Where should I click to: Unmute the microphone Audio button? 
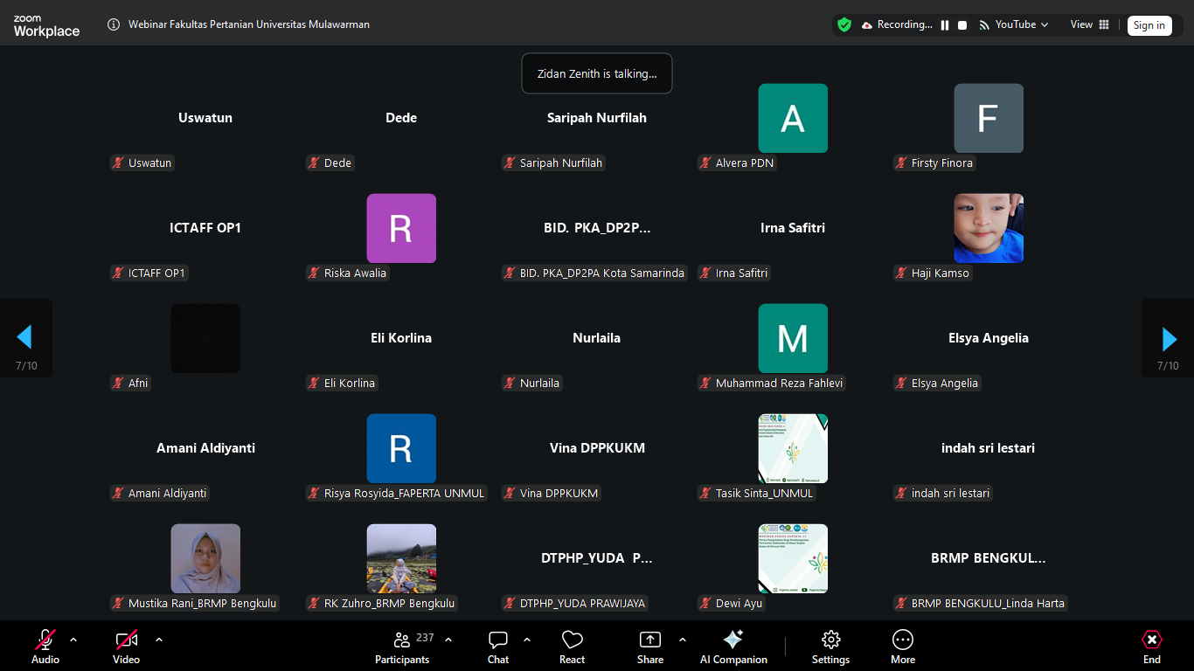45,640
